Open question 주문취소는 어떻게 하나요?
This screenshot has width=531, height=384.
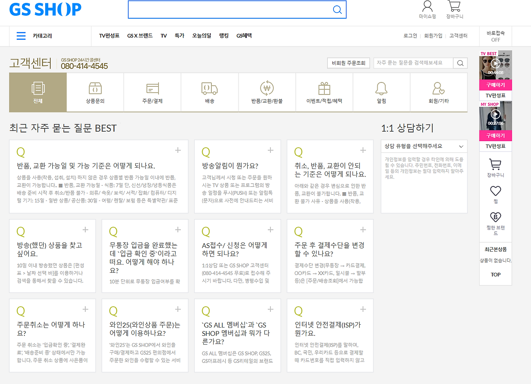51,329
